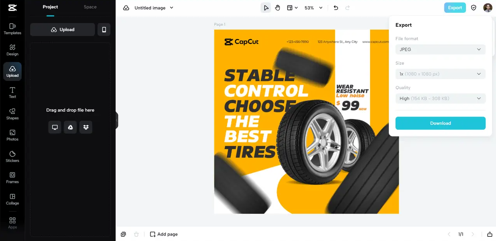
Task: Open the Collage panel
Action: [x=12, y=199]
